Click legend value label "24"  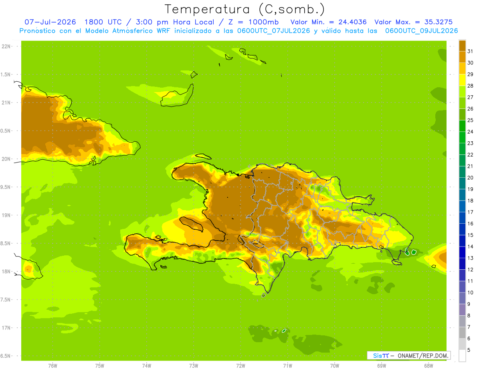470,132
